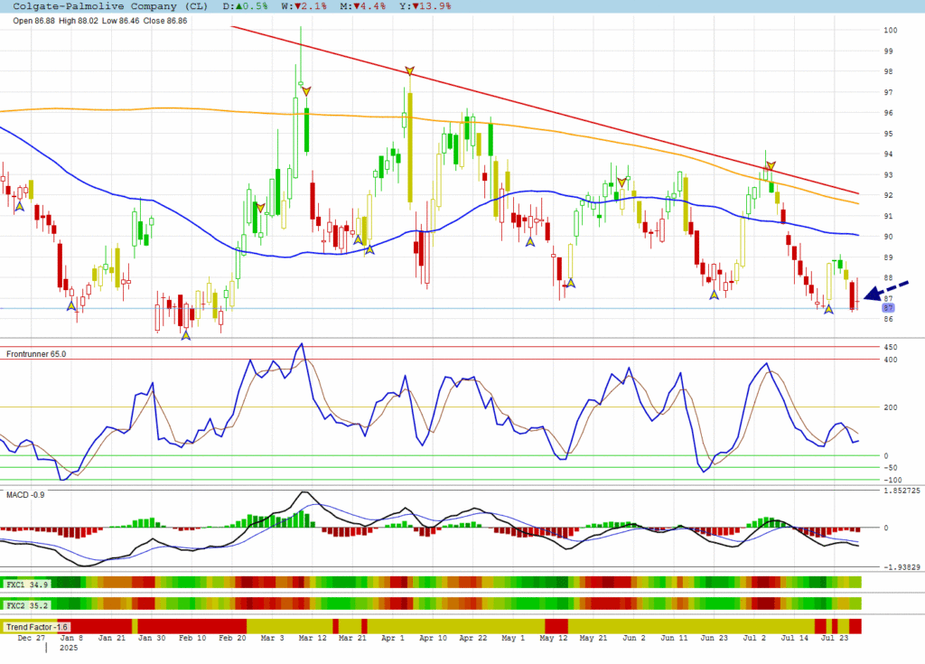Click the sell signal marker in early July near 93.5

click(771, 165)
